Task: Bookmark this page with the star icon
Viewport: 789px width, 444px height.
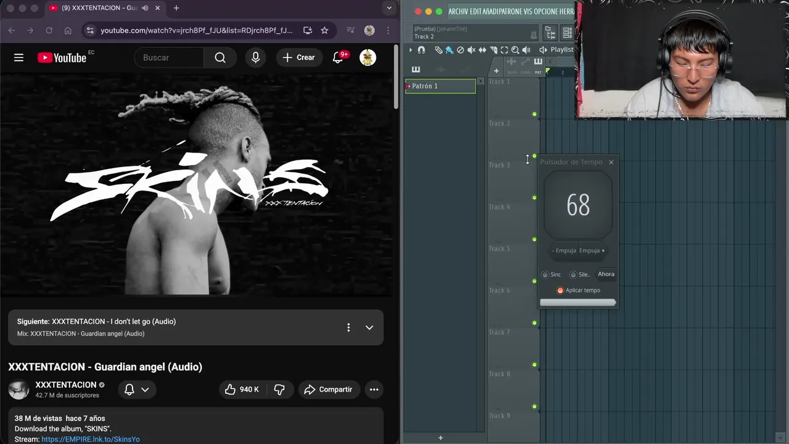Action: point(325,30)
